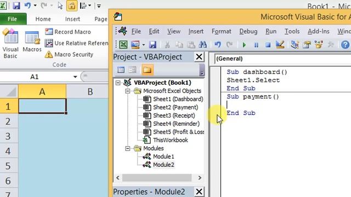
Task: Open Macro Security settings
Action: click(69, 55)
